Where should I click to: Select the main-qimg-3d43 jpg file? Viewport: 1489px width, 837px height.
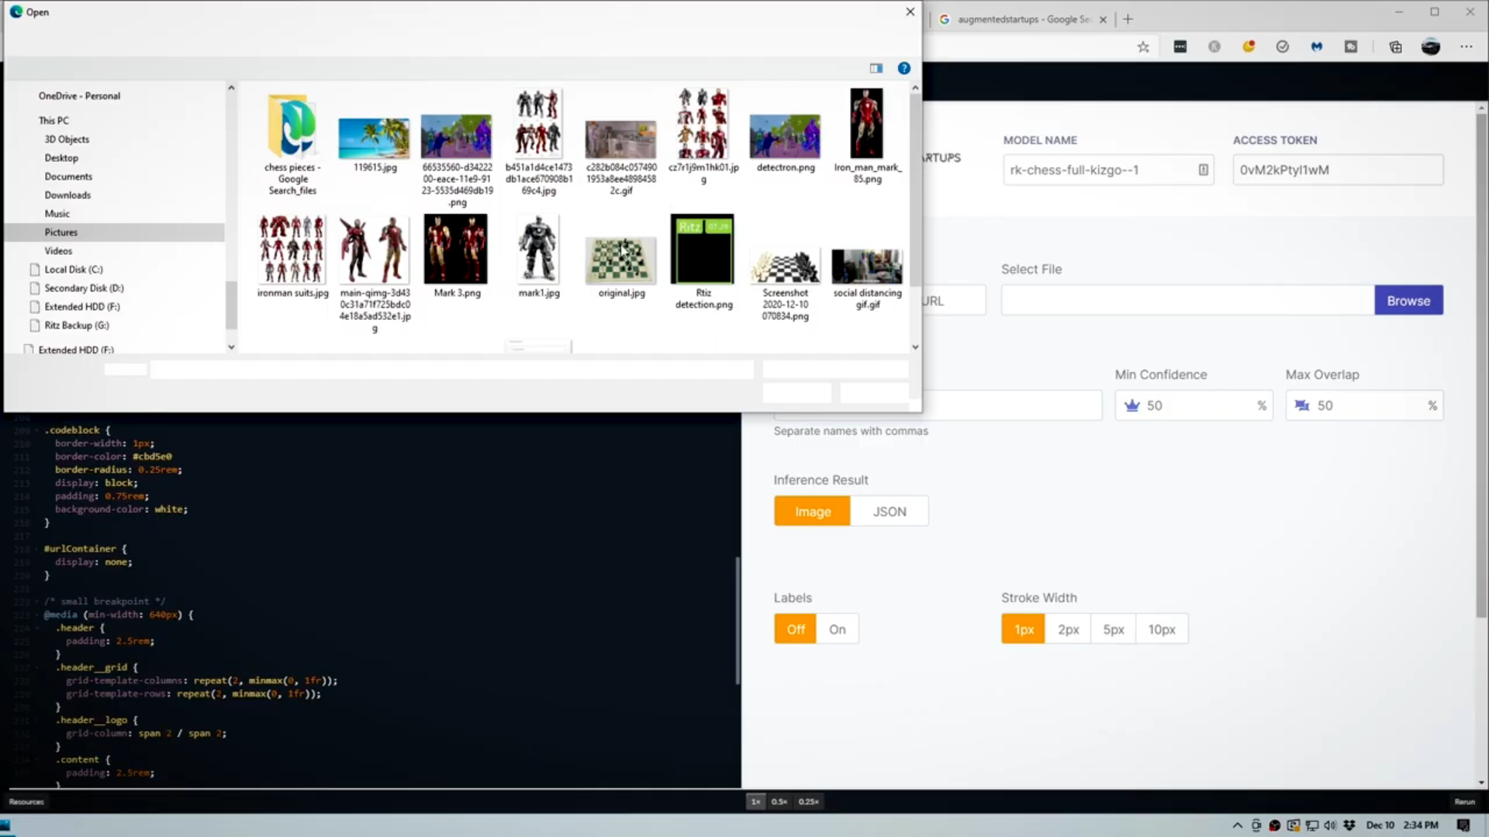[375, 274]
